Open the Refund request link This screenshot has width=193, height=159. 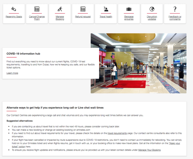83,17
